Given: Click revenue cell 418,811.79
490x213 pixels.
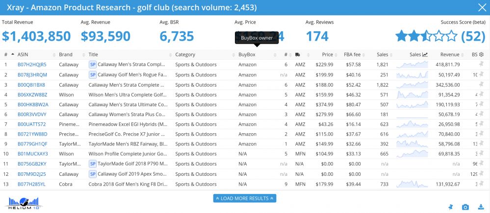Looking at the screenshot, I should (447, 65).
